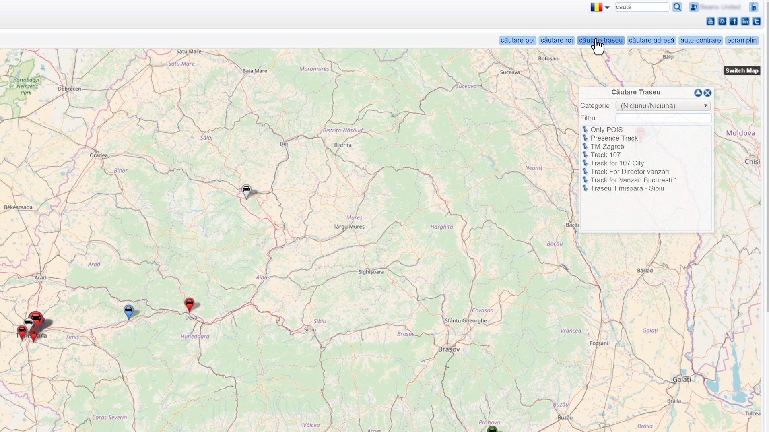Click the magnifier search icon
The height and width of the screenshot is (432, 769).
[x=677, y=7]
